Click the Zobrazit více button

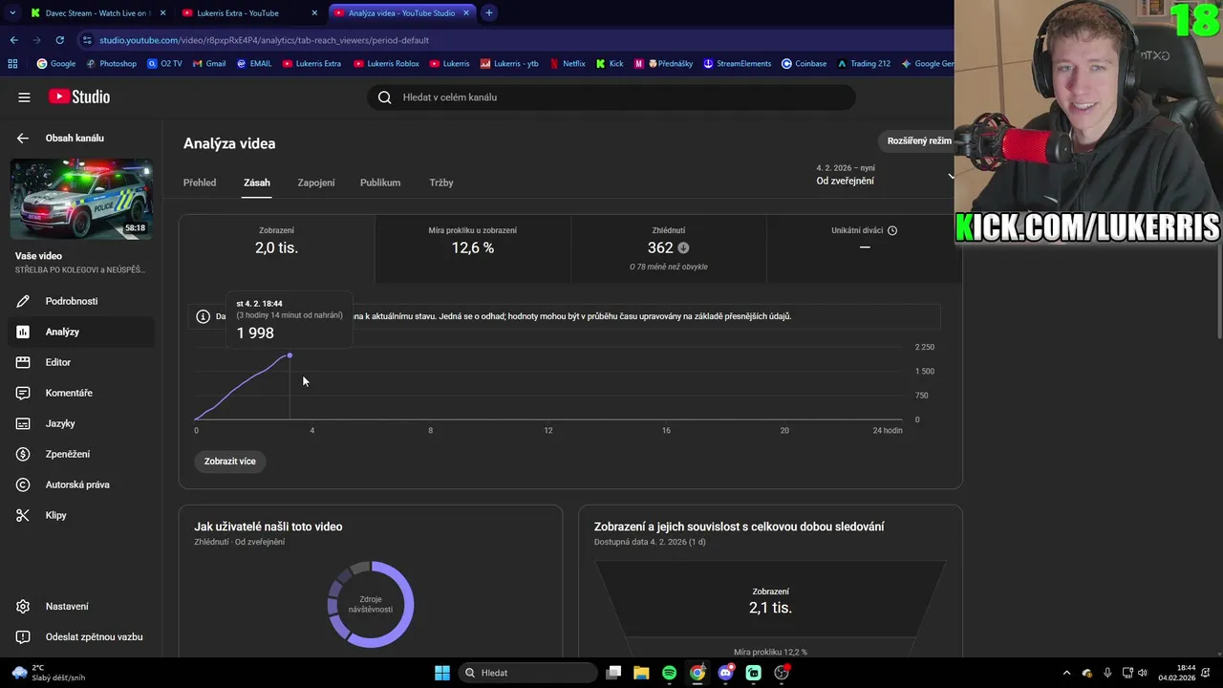(230, 462)
